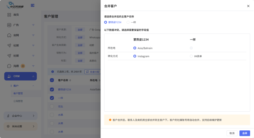Screen dimensions: 254x138
Task: Click 系统设置 gear icon
Action: 8,126
